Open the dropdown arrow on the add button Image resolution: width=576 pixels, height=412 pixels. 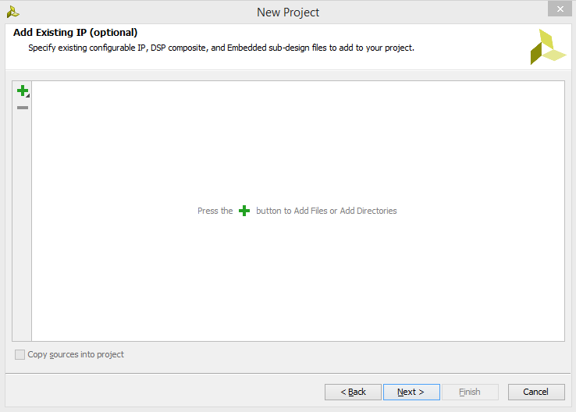[28, 95]
